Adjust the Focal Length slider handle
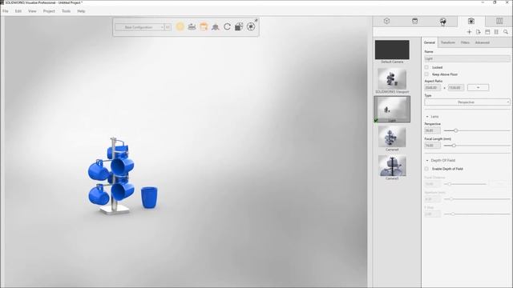 [454, 146]
